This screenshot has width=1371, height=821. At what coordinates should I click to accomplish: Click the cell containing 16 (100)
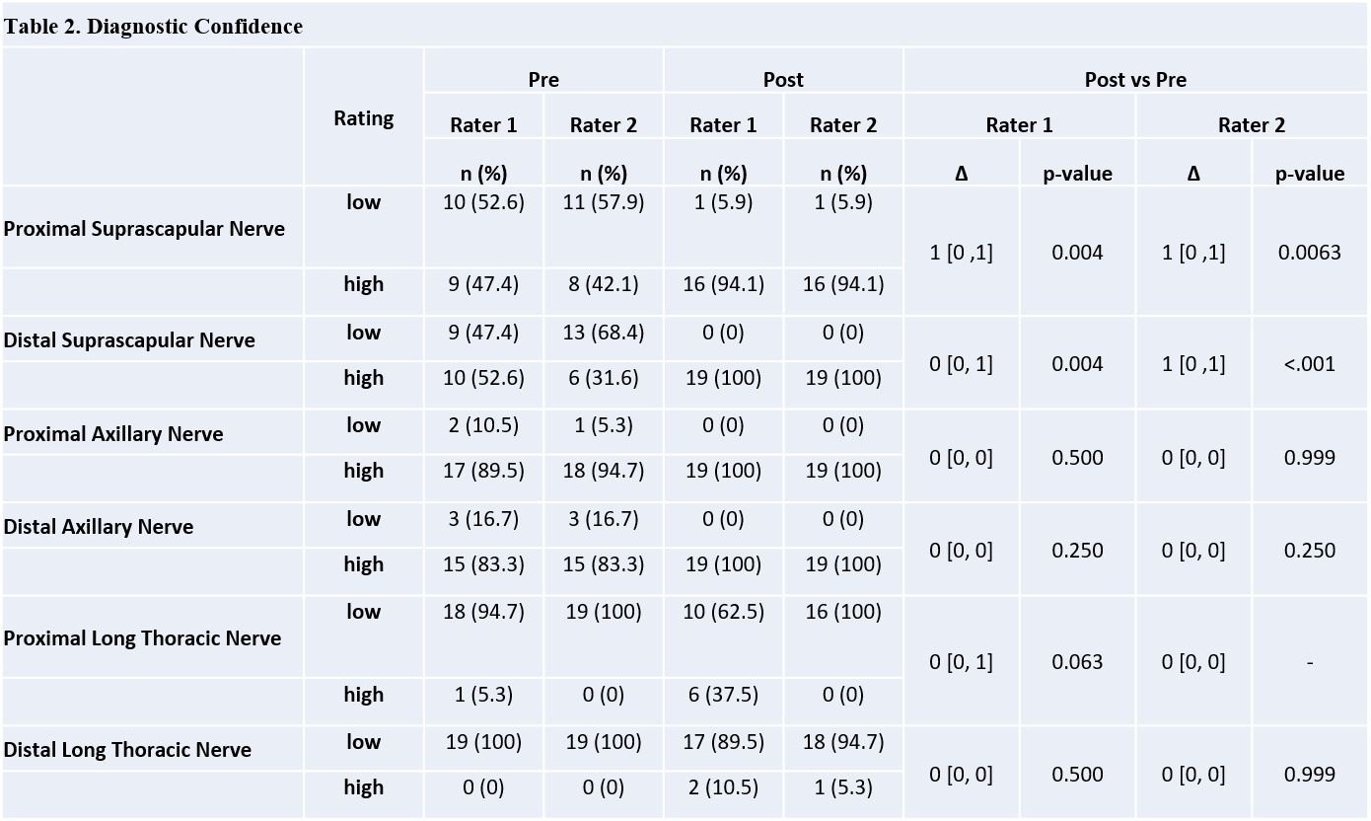(x=843, y=612)
